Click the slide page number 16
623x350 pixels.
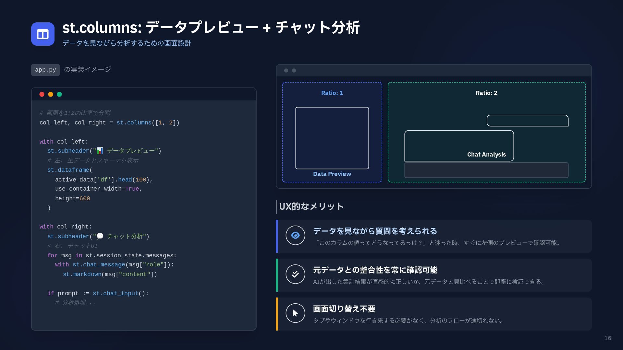(x=607, y=338)
